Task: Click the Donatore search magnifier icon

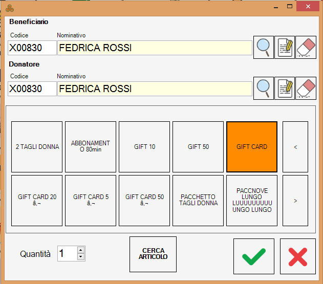Action: coord(264,89)
